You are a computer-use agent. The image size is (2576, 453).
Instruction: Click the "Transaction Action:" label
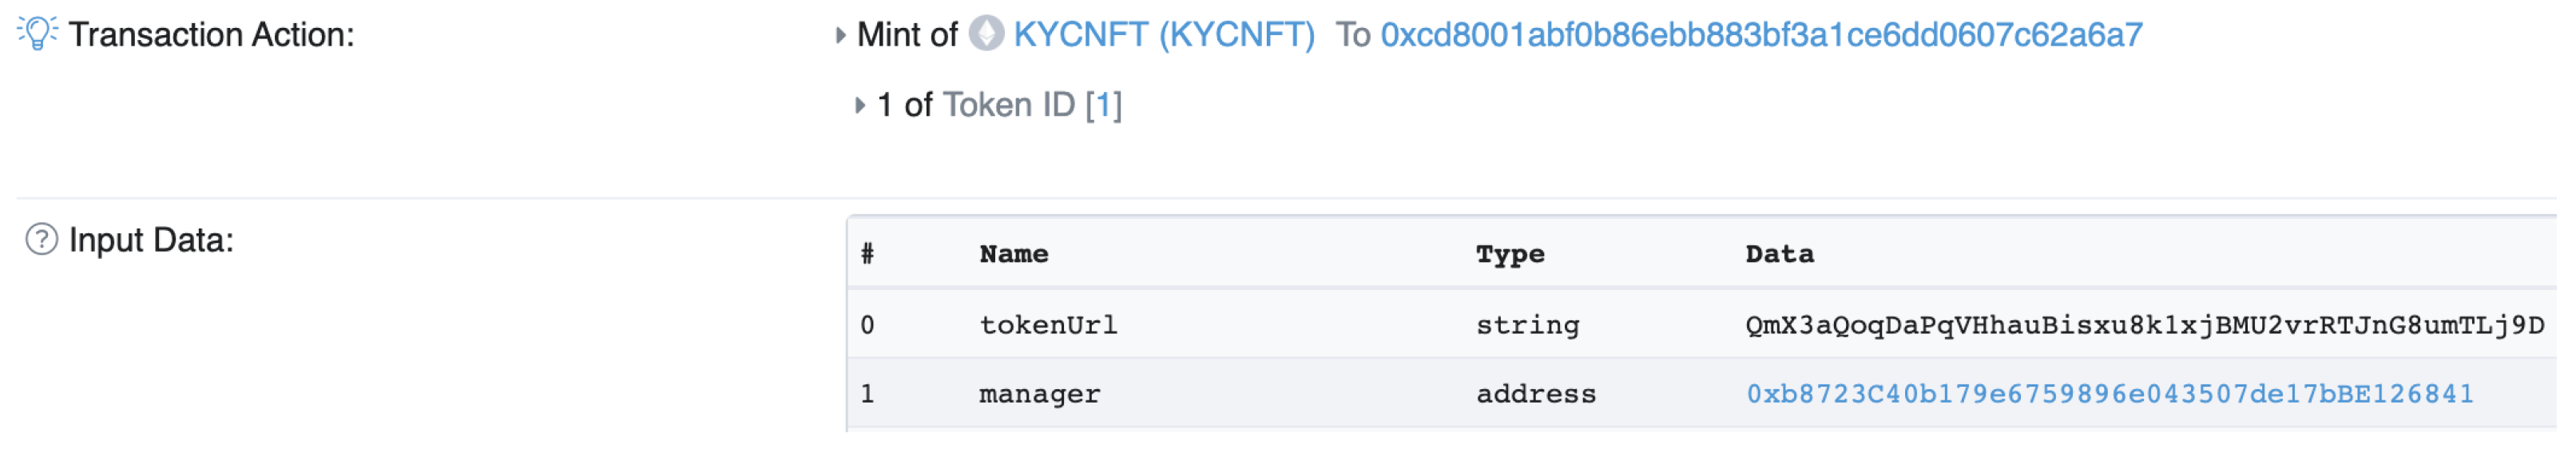coord(211,35)
